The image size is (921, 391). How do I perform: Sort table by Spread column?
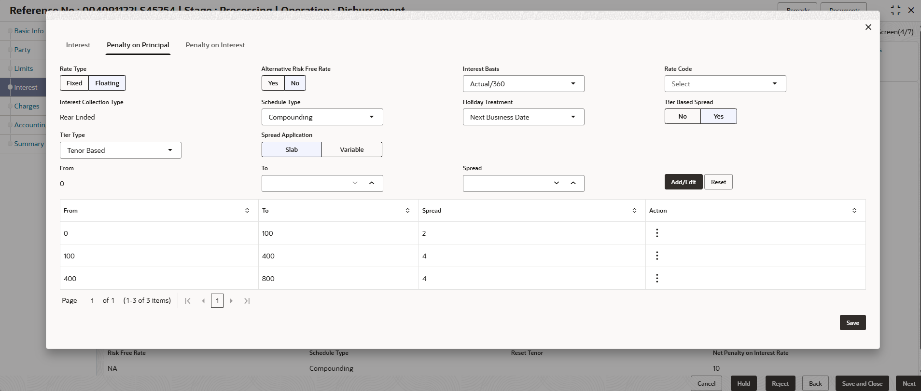(634, 211)
